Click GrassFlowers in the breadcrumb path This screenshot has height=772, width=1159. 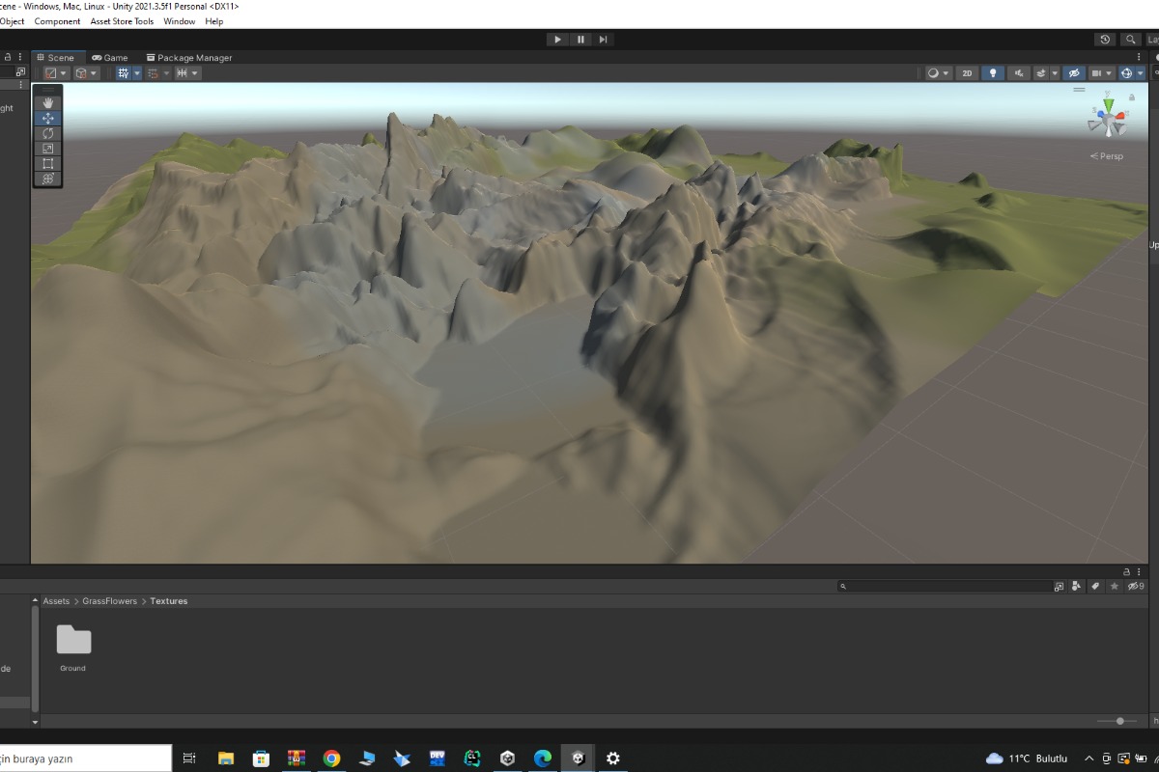coord(109,601)
